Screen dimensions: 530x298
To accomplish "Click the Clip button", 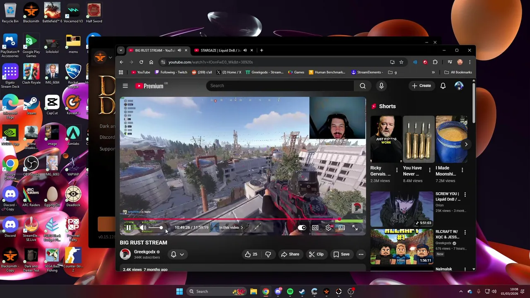I will click(316, 254).
